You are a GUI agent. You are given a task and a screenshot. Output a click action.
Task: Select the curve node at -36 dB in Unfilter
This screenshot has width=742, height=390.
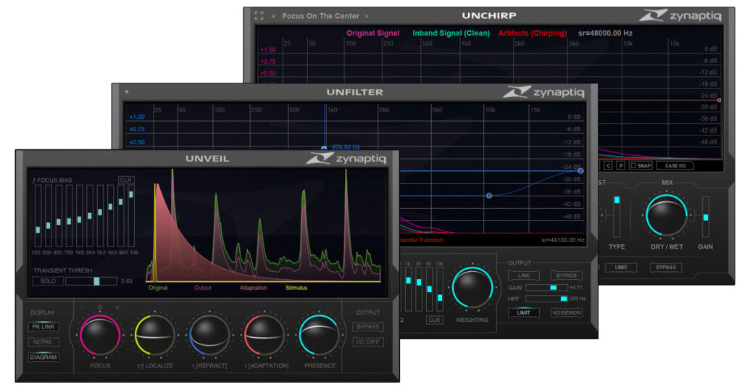[489, 196]
